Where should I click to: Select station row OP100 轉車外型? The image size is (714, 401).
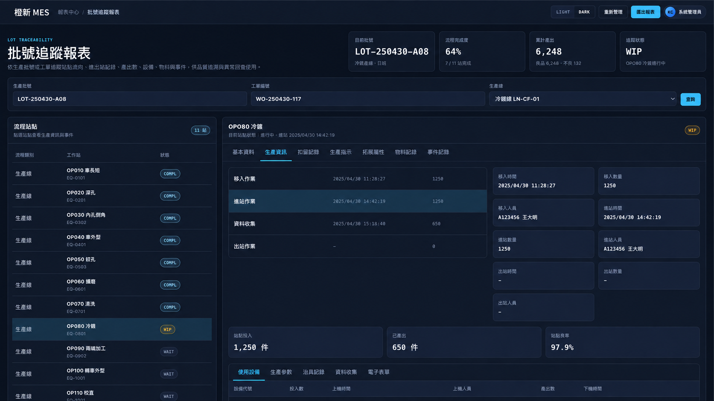(x=112, y=374)
